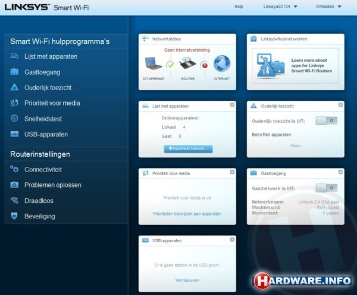This screenshot has height=295, width=357.
Task: Click the Linksys 2,4 Ghz-gast network name
Action: coord(318,202)
